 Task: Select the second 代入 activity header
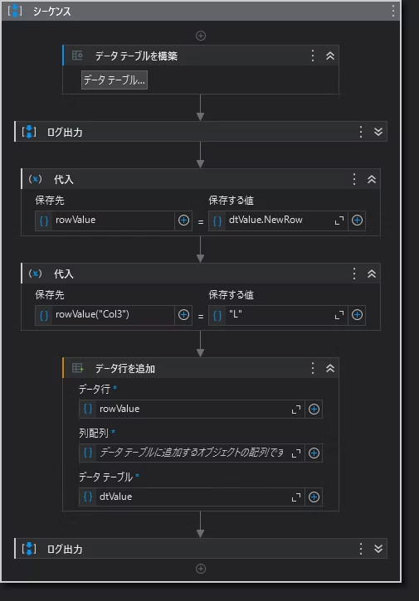(x=201, y=274)
